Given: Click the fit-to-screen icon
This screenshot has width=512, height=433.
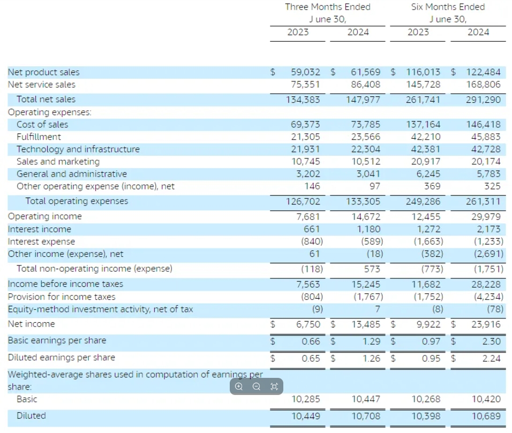Looking at the screenshot, I should click(x=274, y=386).
